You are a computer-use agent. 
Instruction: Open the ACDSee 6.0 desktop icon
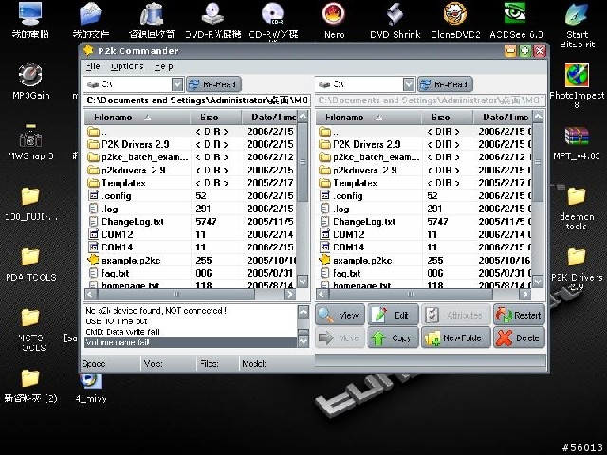516,13
